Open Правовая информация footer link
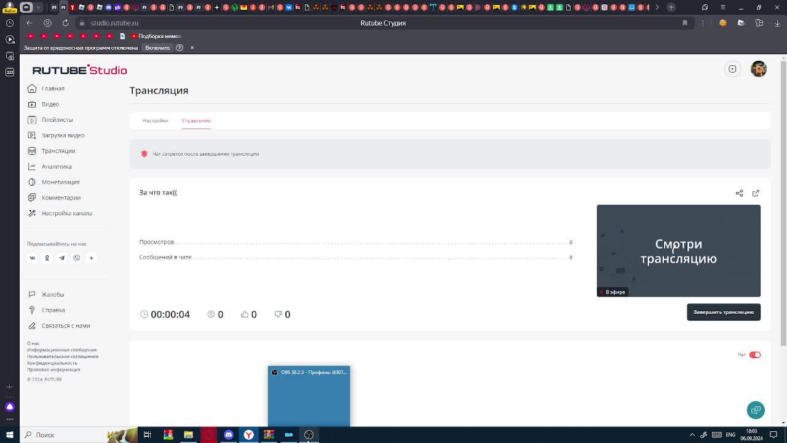This screenshot has height=443, width=787. [53, 370]
